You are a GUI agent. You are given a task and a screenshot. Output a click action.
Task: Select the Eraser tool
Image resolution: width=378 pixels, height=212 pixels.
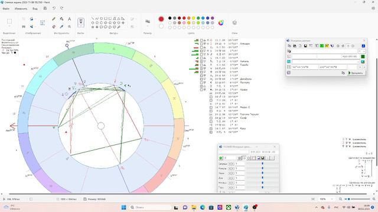click(x=54, y=26)
